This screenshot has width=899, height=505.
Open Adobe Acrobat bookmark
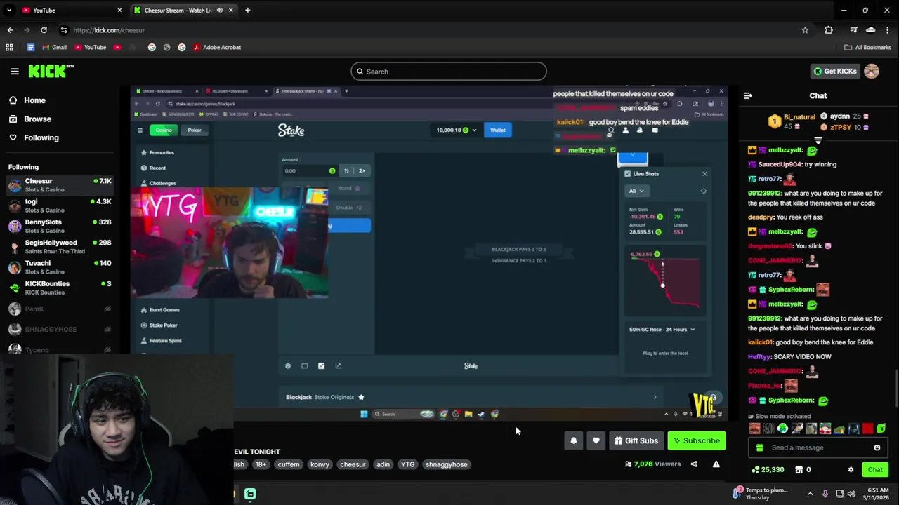(x=217, y=47)
